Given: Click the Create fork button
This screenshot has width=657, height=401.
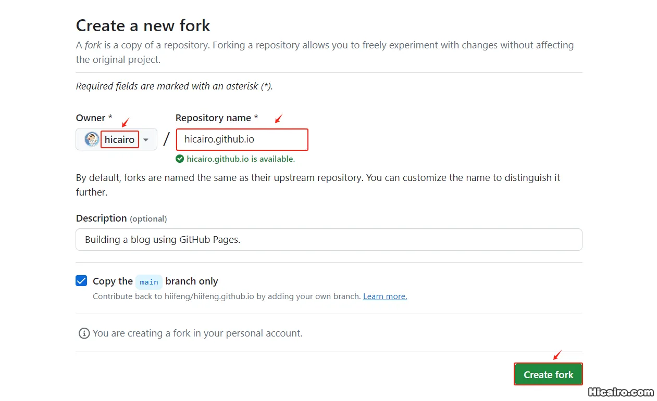Looking at the screenshot, I should [548, 374].
